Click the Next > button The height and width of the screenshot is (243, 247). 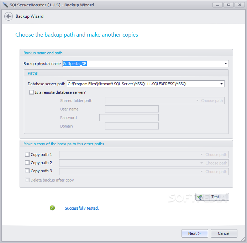195,233
